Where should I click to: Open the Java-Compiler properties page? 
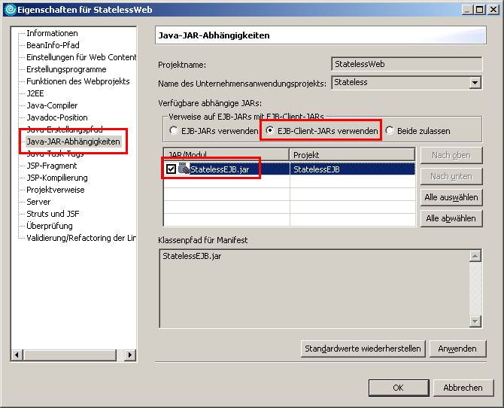(52, 105)
